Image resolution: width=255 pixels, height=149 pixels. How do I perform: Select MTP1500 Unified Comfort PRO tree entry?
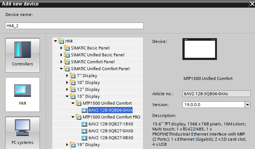[x=111, y=117]
